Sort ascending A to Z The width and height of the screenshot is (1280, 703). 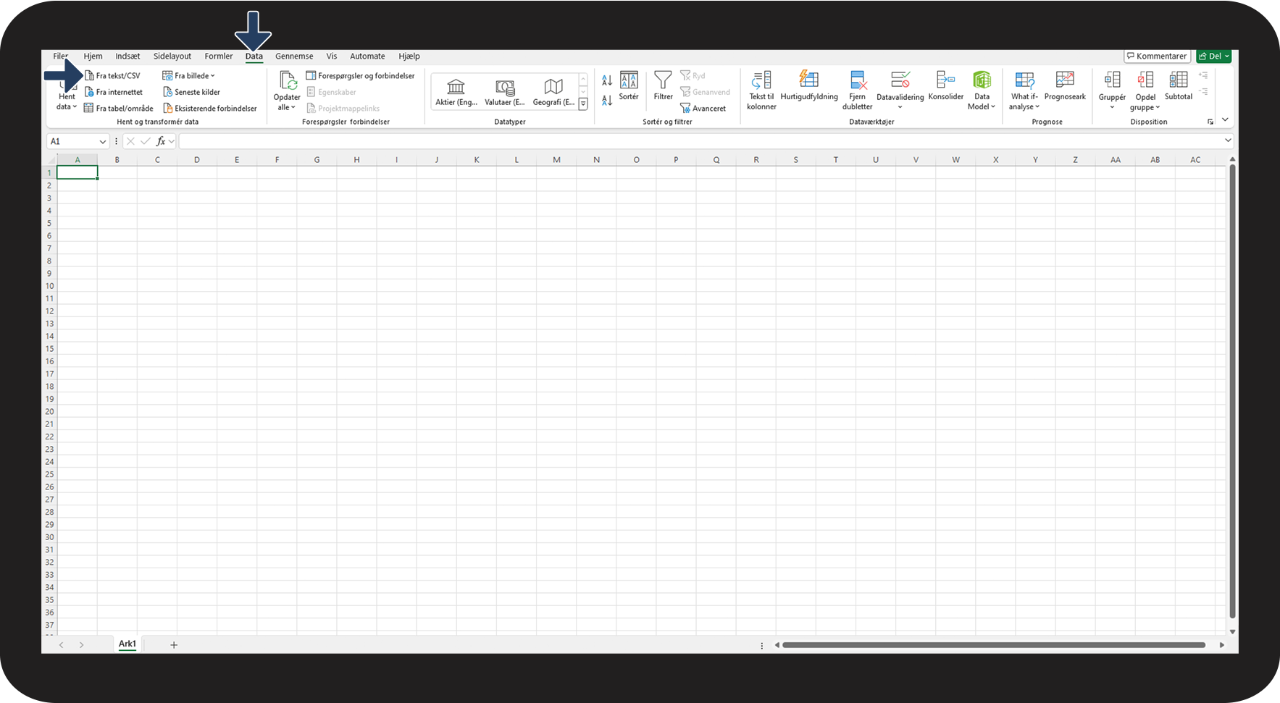point(607,80)
